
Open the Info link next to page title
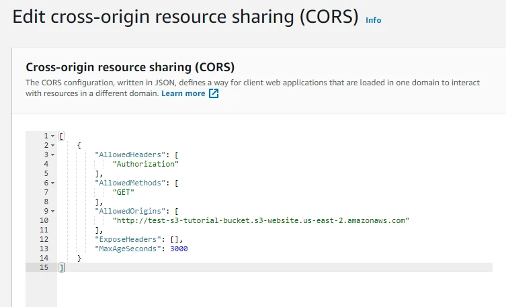373,20
